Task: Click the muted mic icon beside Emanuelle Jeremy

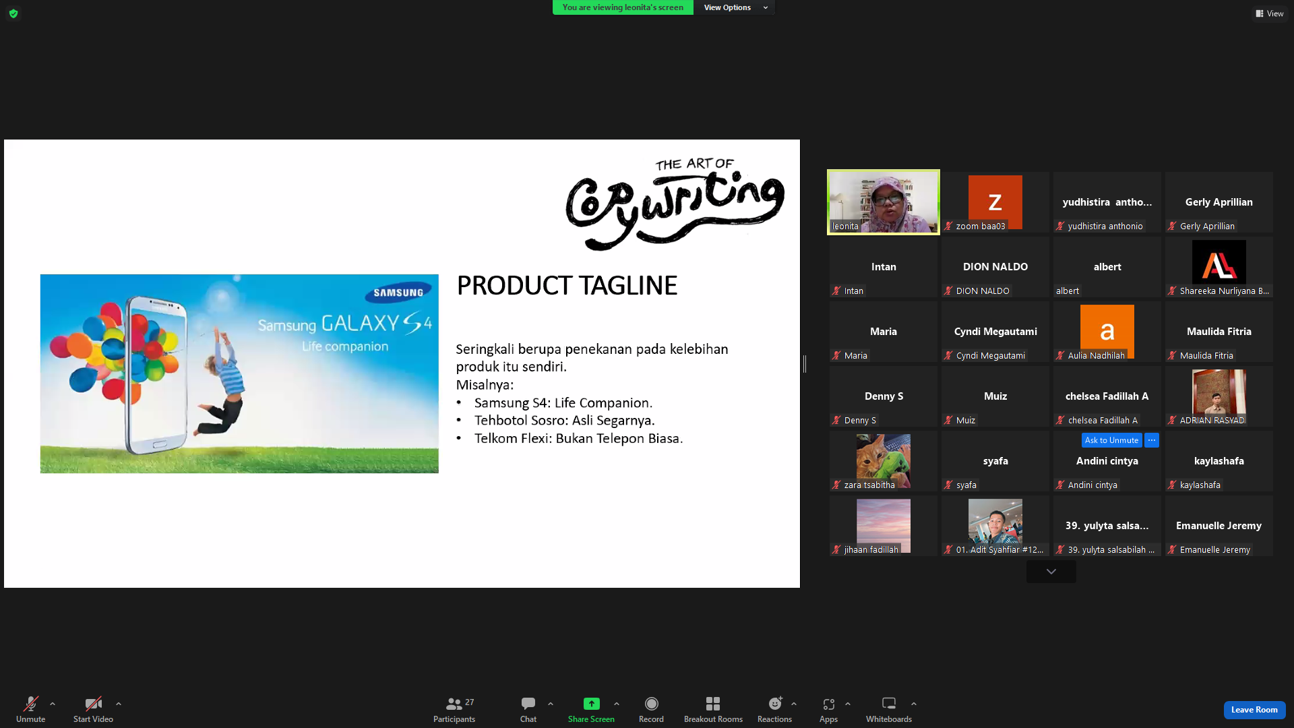Action: point(1172,550)
